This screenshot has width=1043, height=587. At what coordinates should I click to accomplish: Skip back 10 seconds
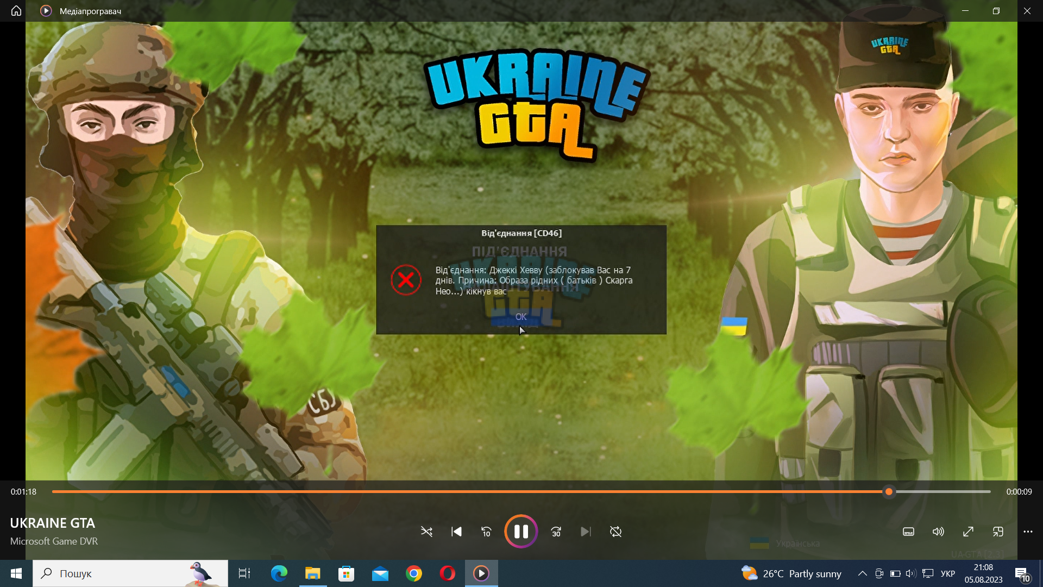point(486,532)
